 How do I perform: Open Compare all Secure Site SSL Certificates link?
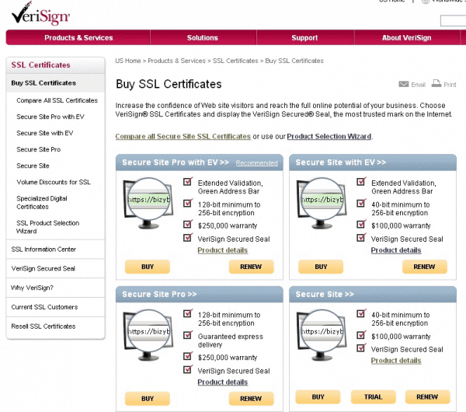[x=183, y=136]
